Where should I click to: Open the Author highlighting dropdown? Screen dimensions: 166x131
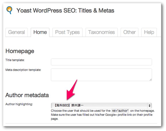click(101, 105)
